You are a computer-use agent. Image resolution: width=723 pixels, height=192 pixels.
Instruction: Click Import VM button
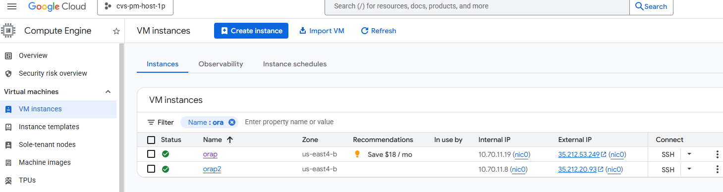tap(322, 31)
